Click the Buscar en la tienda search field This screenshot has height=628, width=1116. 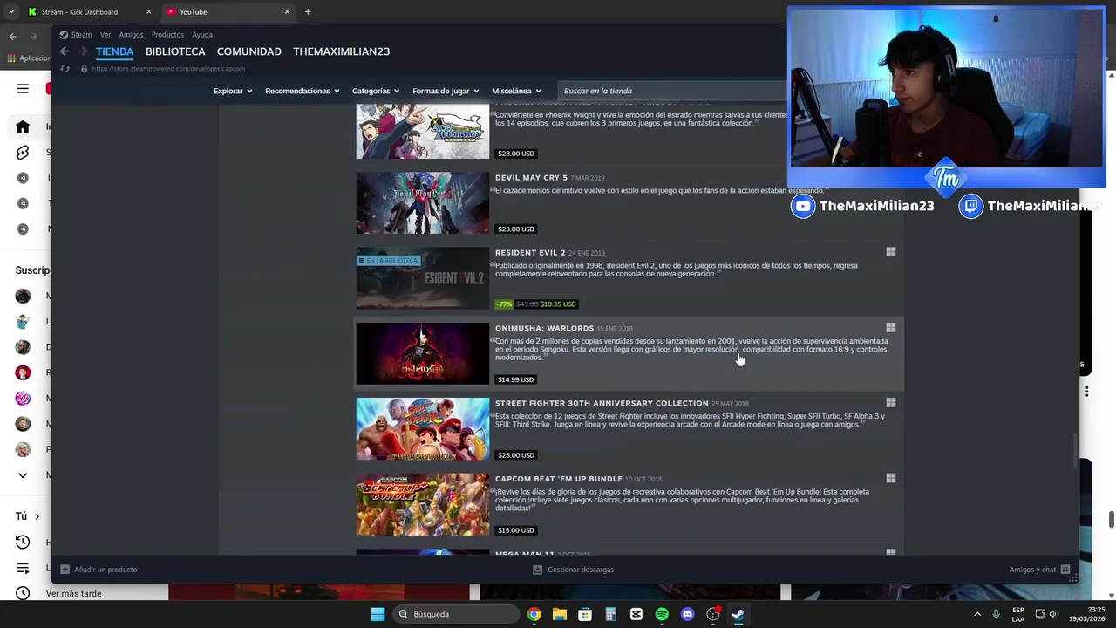[x=671, y=91]
